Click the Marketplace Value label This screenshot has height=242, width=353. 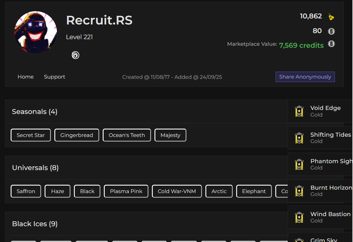pos(252,44)
